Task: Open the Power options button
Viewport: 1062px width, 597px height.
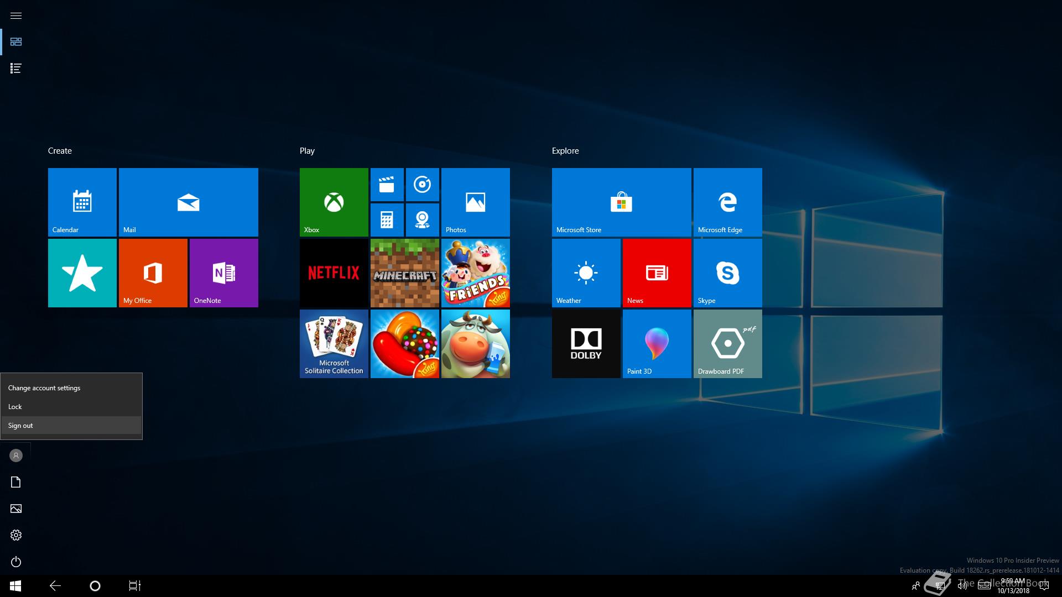Action: pyautogui.click(x=16, y=562)
